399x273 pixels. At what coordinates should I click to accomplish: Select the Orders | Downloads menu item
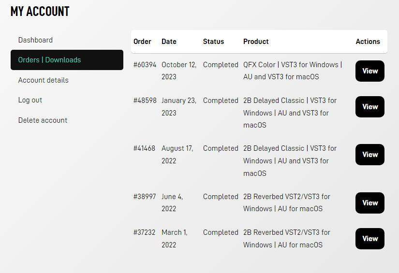tap(49, 60)
